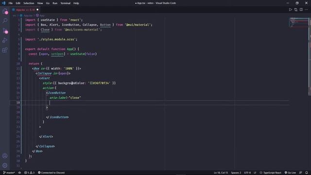Split the editor to the right
This screenshot has width=311, height=175.
301,10
